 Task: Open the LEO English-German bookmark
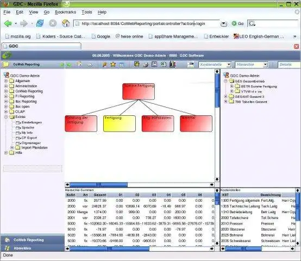[259, 36]
